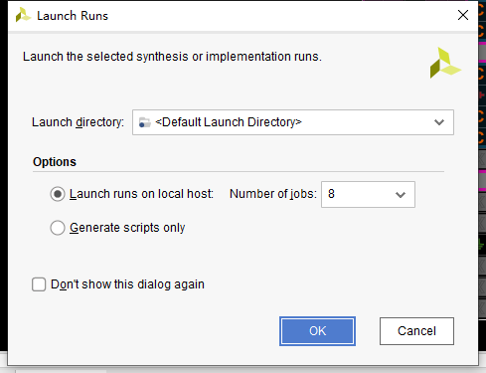The width and height of the screenshot is (486, 373).
Task: Click the Launch directory label
Action: point(78,122)
